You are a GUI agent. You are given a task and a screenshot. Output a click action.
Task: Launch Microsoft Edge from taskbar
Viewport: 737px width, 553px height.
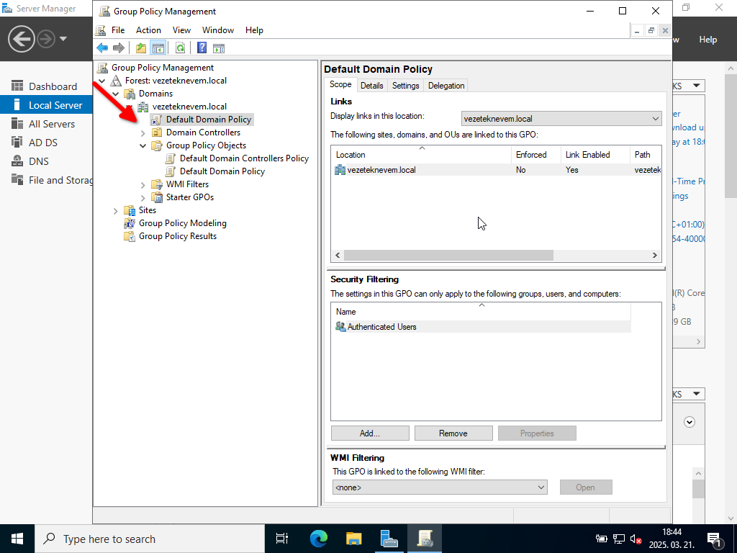[x=318, y=539]
